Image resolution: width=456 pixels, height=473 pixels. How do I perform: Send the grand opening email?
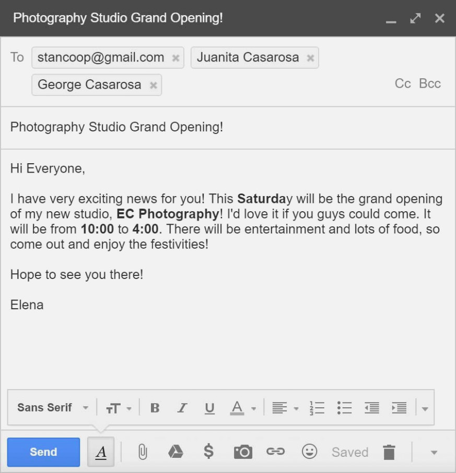[43, 452]
